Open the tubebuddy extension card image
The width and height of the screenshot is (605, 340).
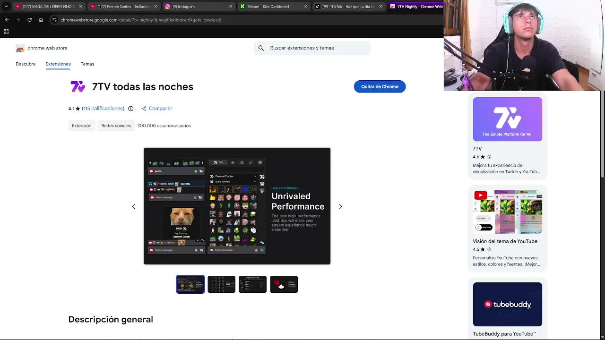507,304
